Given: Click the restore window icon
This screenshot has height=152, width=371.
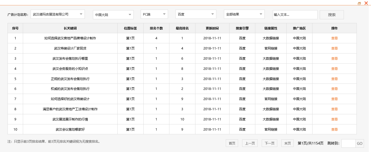Looking at the screenshot, I should (359, 3).
